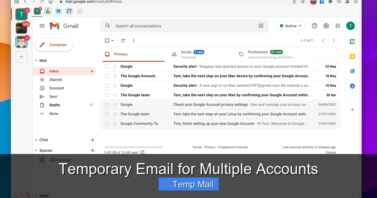Get add-ons plus icon in side panel
This screenshot has width=377, height=198.
[x=352, y=110]
